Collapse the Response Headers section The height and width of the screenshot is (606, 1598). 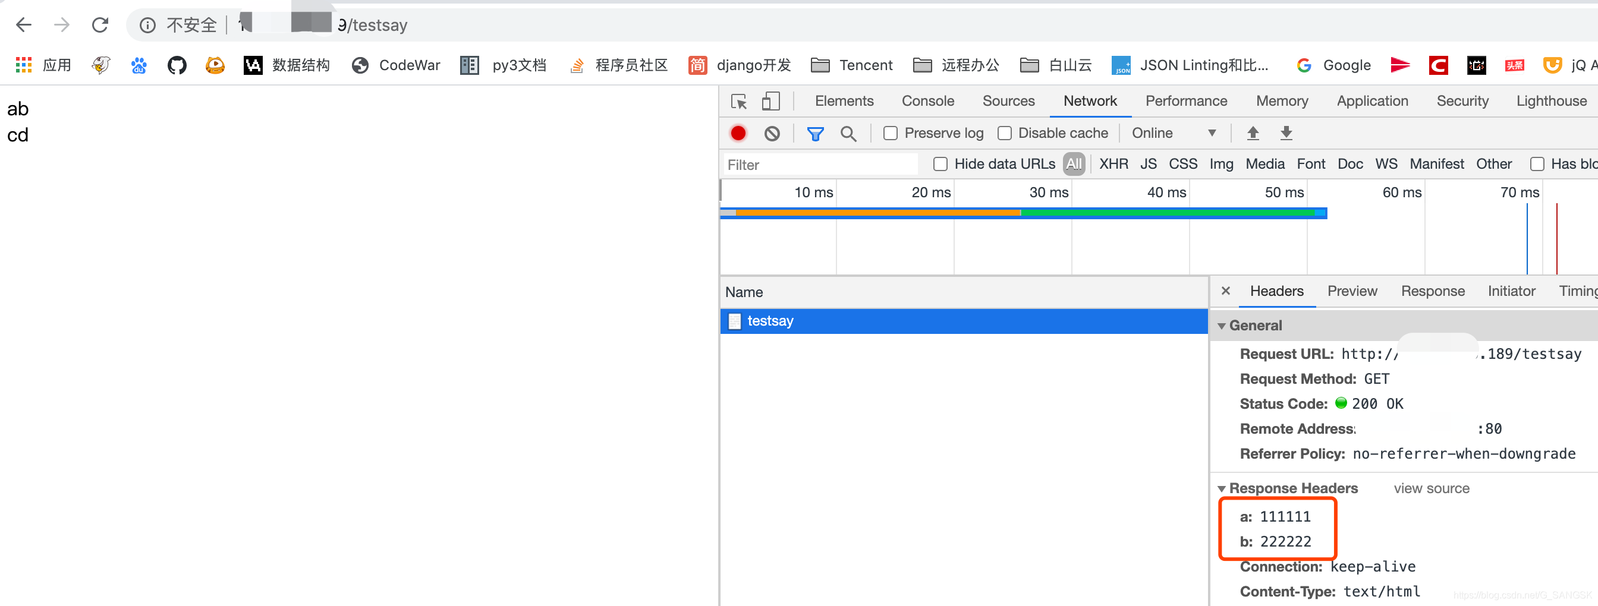pos(1222,488)
